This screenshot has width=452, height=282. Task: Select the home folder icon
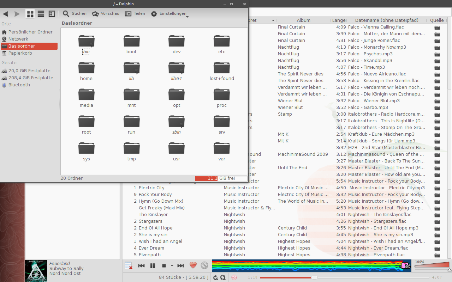click(87, 68)
